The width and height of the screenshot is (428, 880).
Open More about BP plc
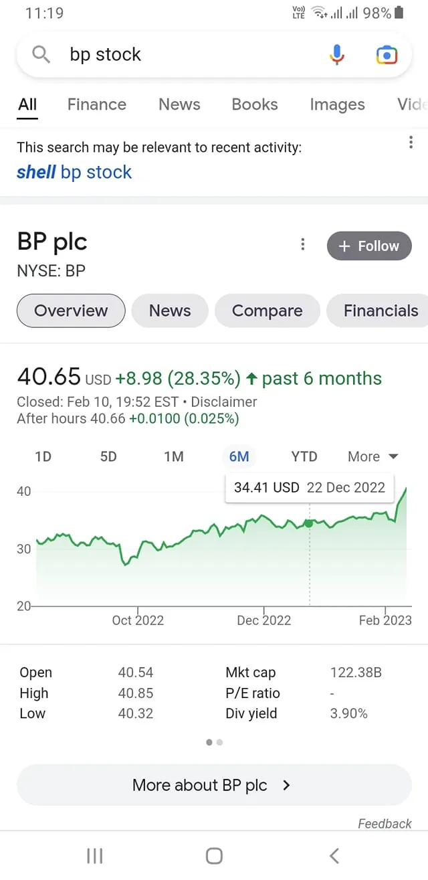214,784
